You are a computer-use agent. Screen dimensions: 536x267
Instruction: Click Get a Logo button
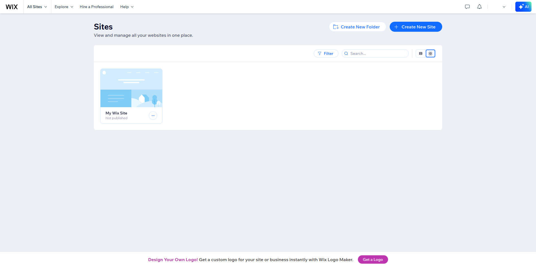[373, 259]
